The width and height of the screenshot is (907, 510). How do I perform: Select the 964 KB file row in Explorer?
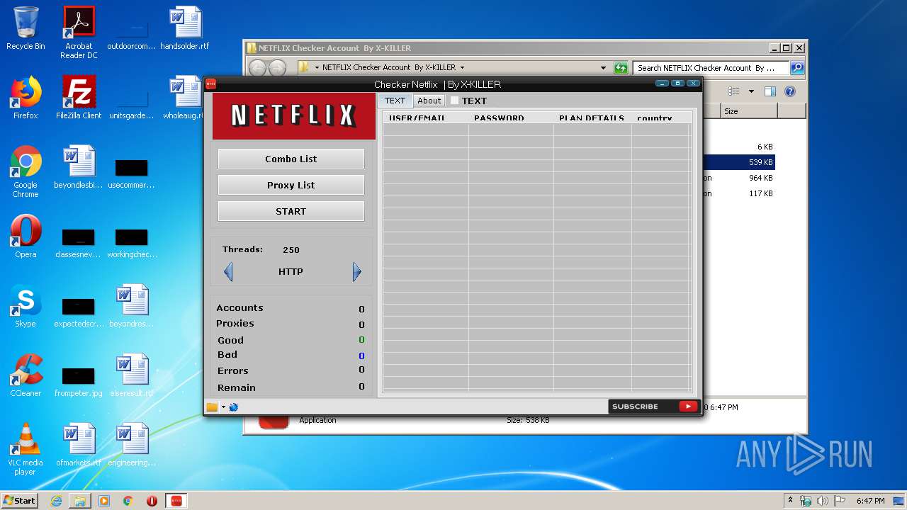(x=738, y=178)
